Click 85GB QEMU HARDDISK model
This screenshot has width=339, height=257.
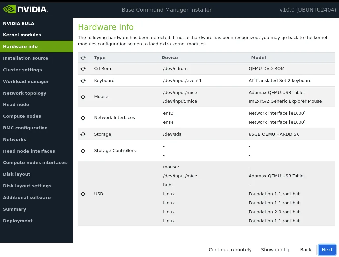point(274,134)
